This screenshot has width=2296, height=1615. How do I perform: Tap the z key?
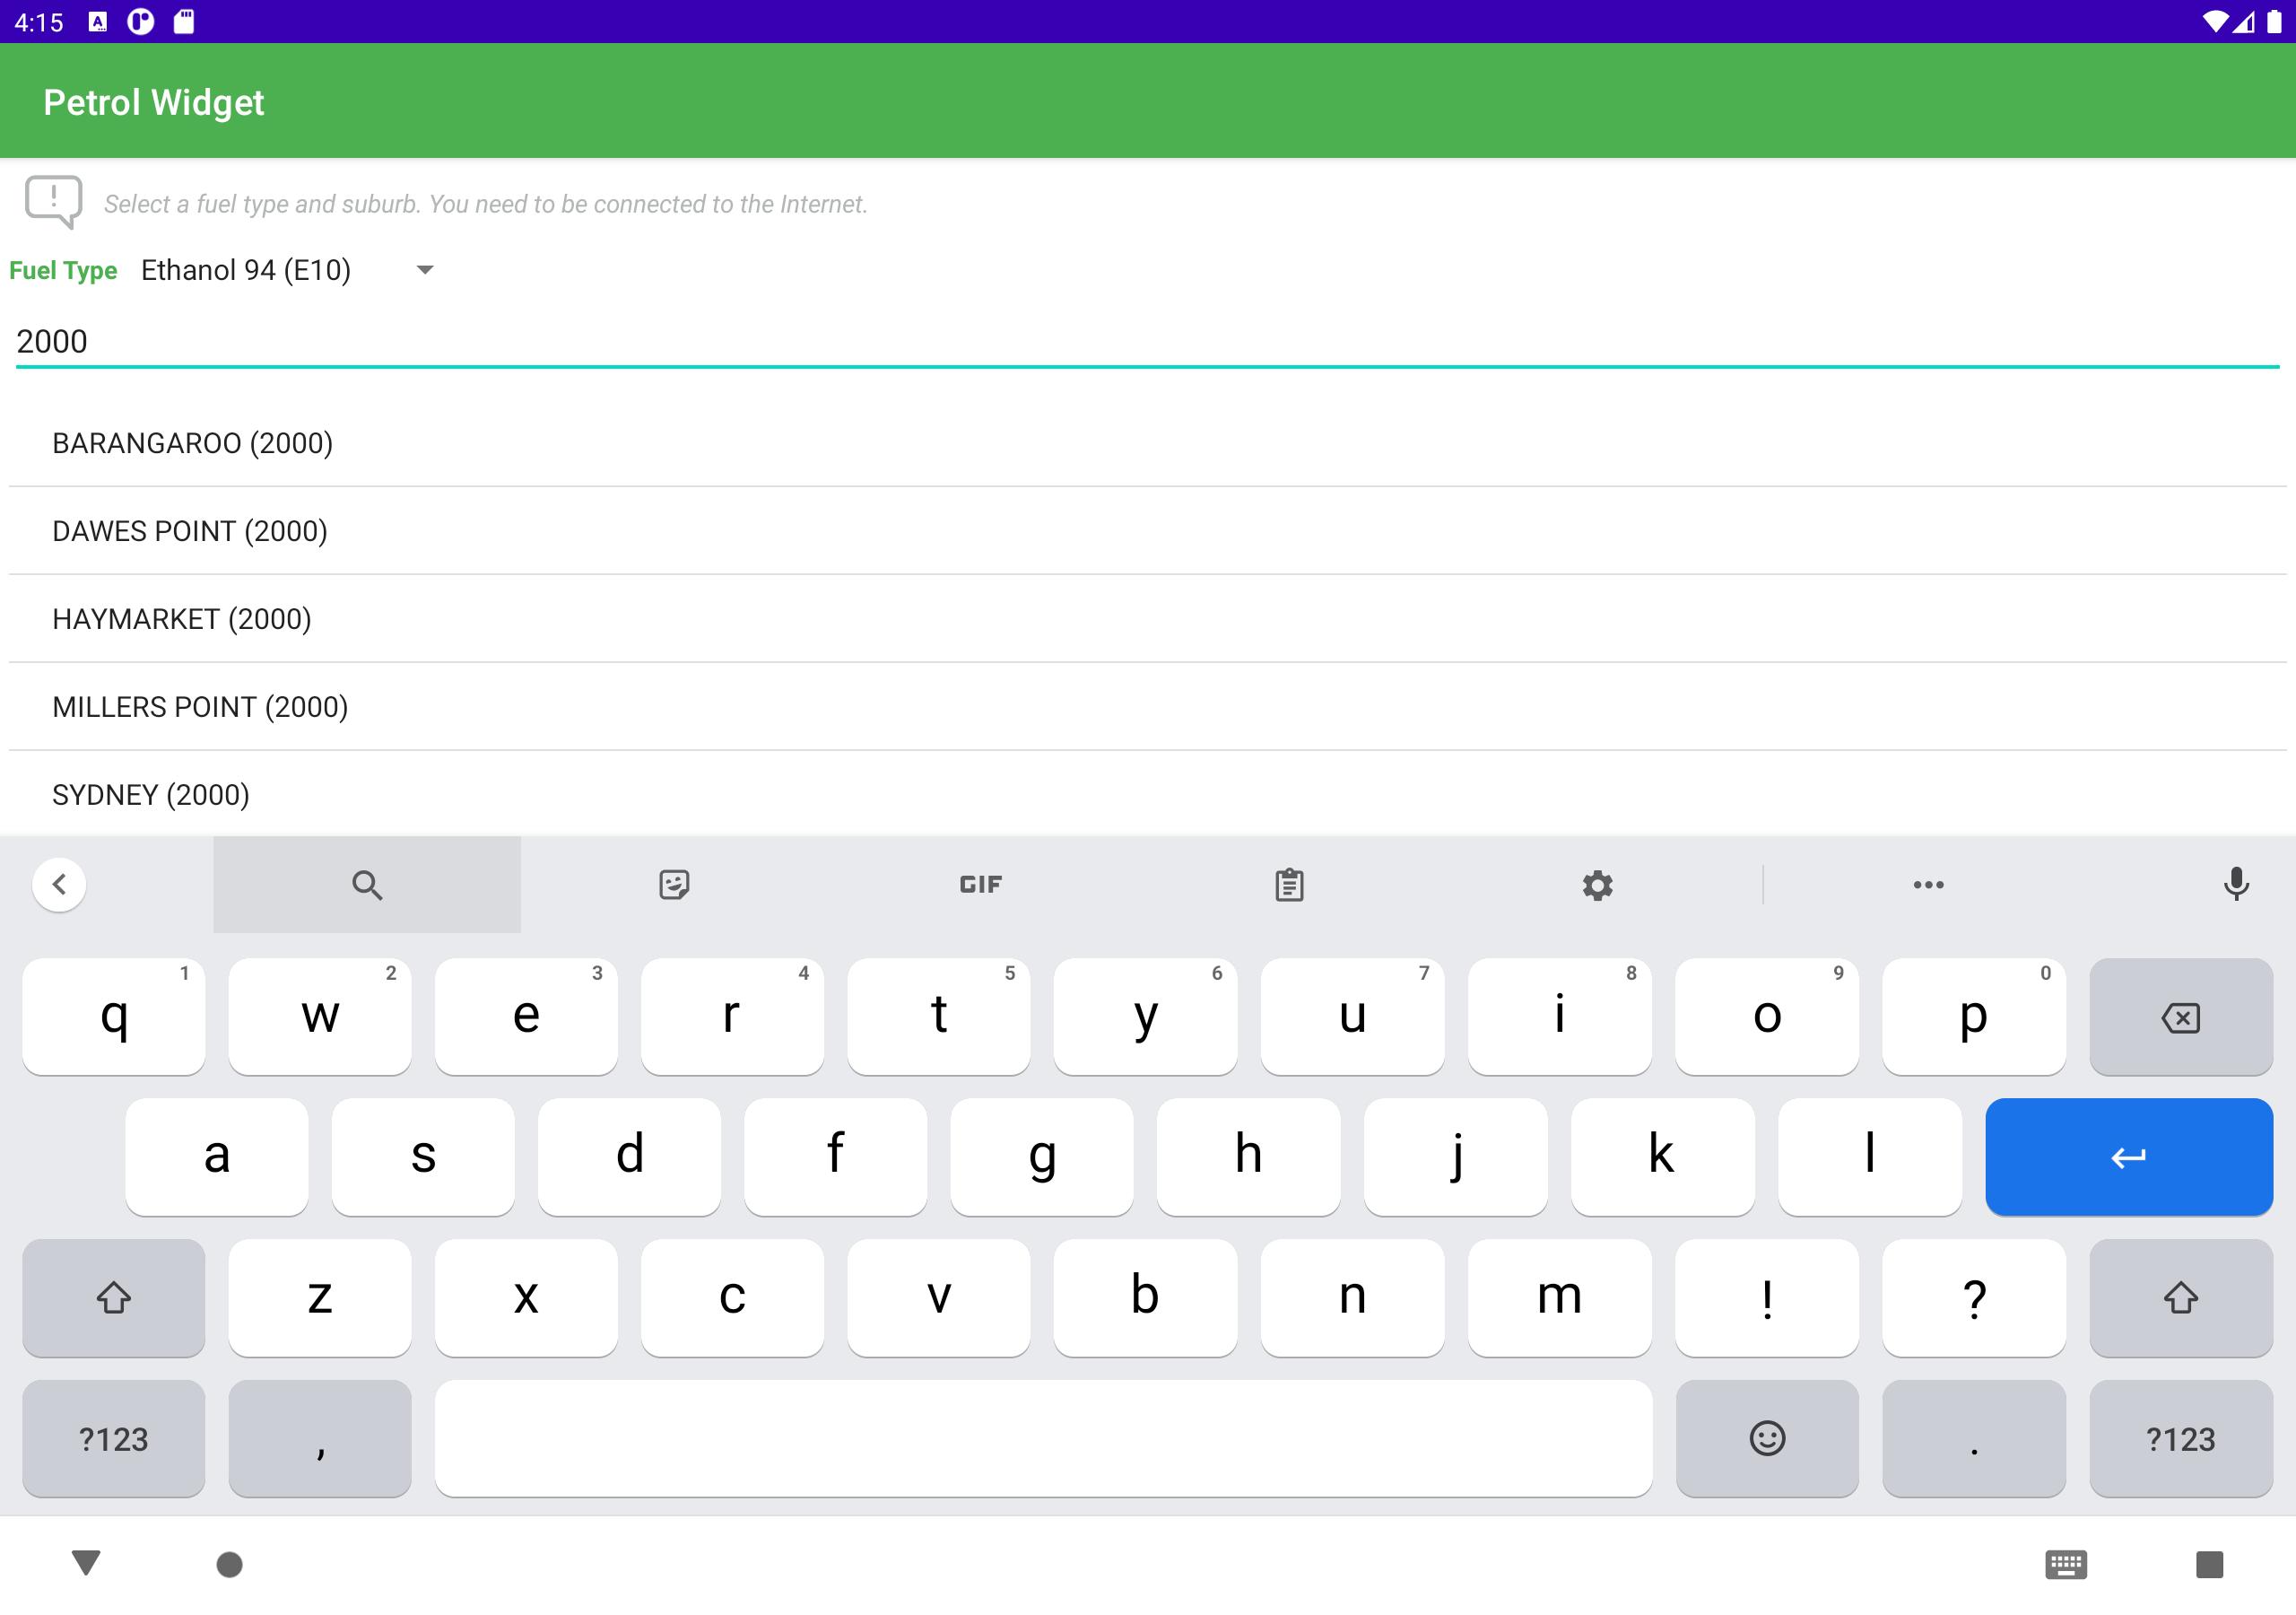pyautogui.click(x=320, y=1297)
